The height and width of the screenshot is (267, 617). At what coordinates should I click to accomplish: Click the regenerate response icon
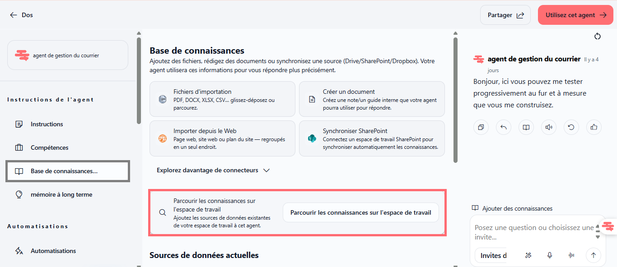tap(571, 127)
